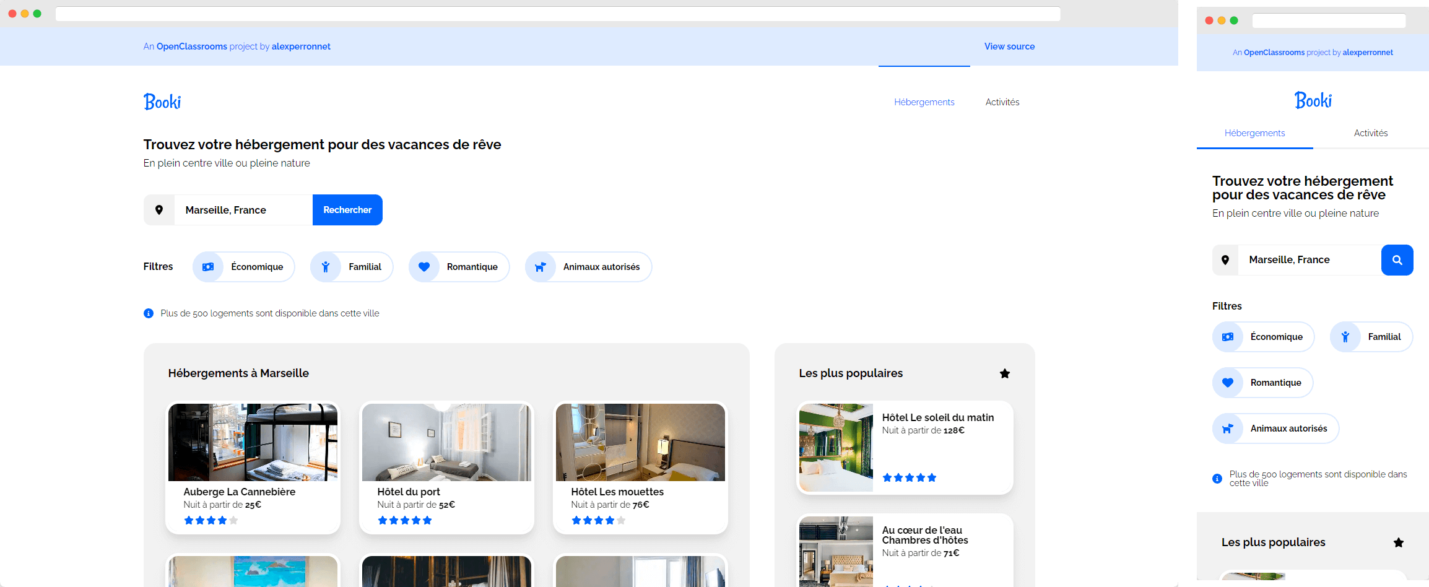
Task: Open OpenClassrooms link in mobile banner
Action: 1274,53
